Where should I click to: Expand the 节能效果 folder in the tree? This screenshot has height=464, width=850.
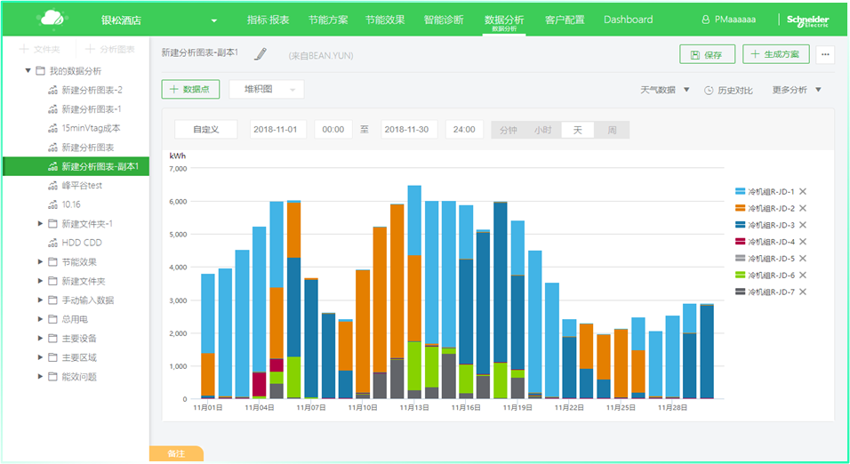[41, 262]
